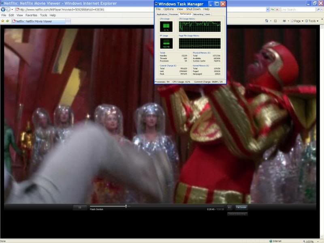Screen dimensions: 324x243
Task: Minimize the Internet Explorer window
Action: pos(309,3)
